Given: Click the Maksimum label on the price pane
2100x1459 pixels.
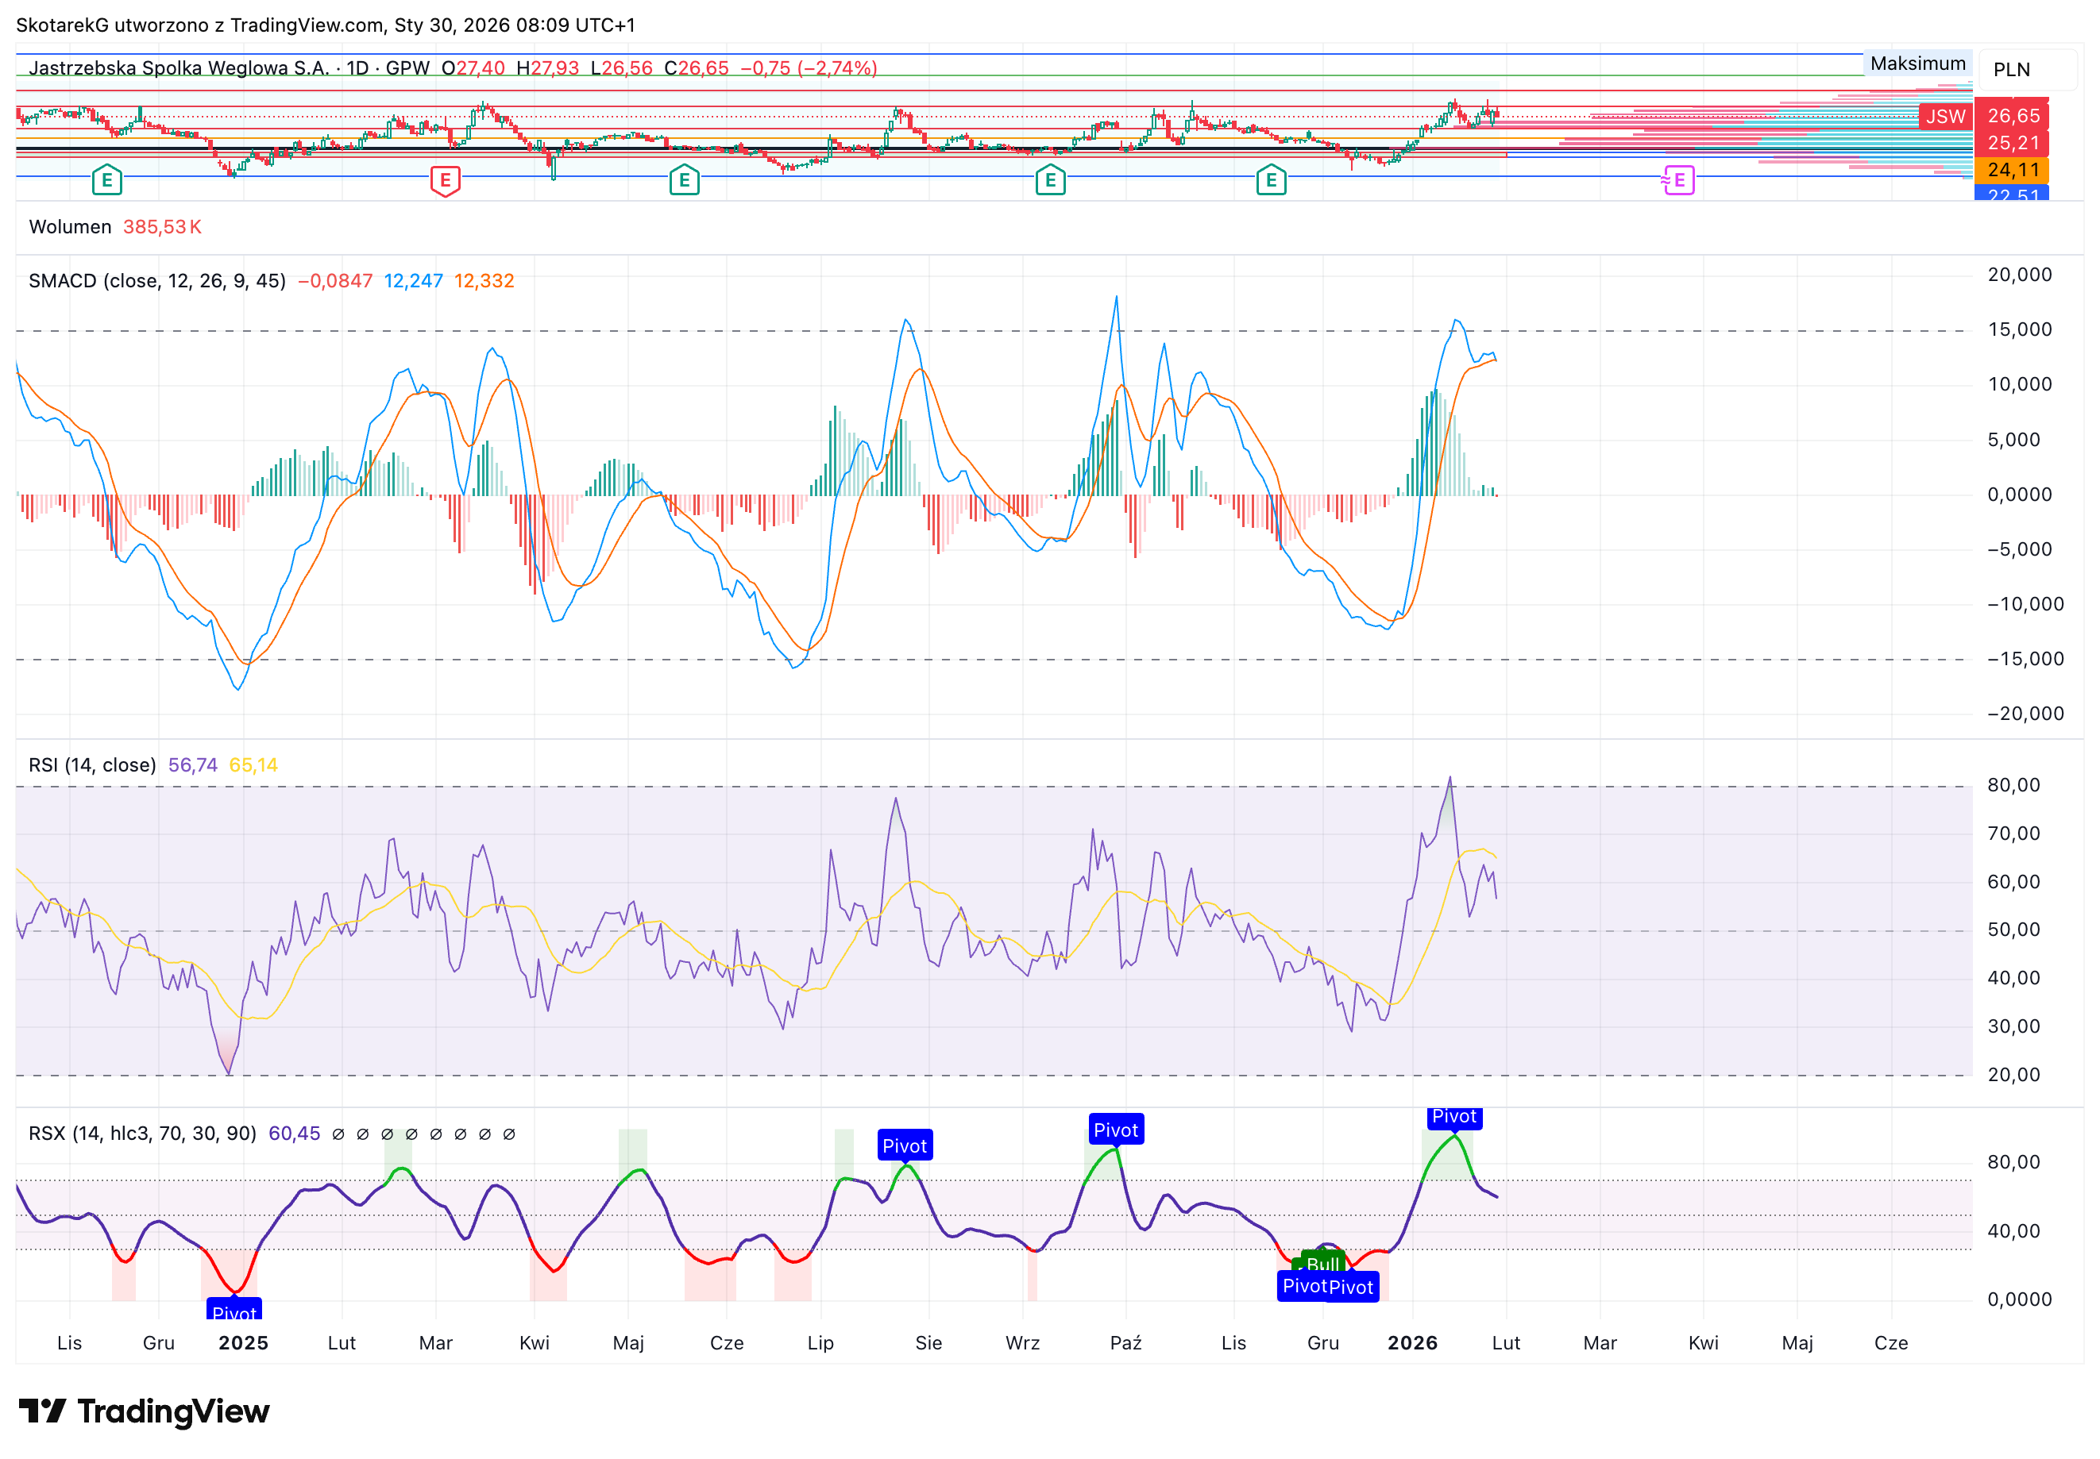Looking at the screenshot, I should pyautogui.click(x=1917, y=63).
